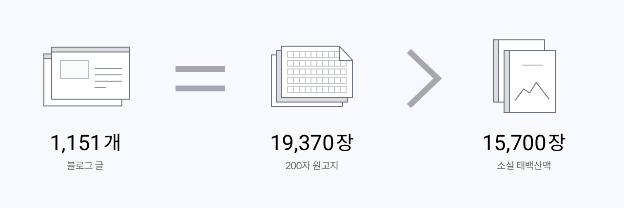Viewport: 624px width, 208px height.
Task: Click the "1,151개" number text
Action: [85, 143]
